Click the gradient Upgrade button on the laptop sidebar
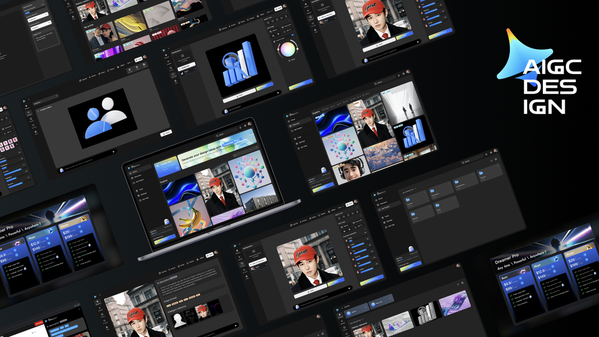599x337 pixels. pos(164,239)
